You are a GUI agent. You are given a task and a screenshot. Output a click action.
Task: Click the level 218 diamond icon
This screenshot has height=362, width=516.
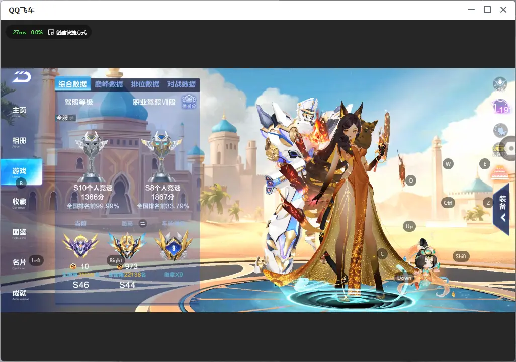pyautogui.click(x=500, y=84)
